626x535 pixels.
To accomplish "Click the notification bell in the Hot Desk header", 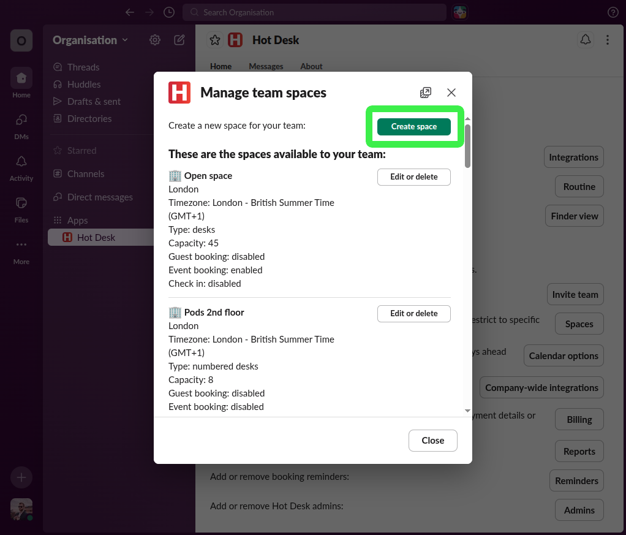I will [x=585, y=39].
